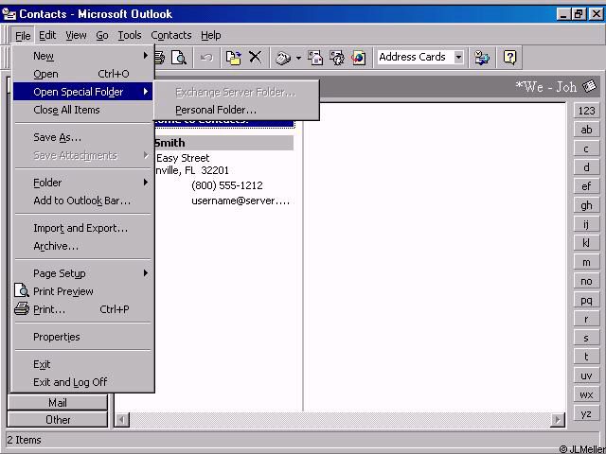Click the horizontal scrollbar right arrow
606x454 pixels.
click(x=558, y=420)
